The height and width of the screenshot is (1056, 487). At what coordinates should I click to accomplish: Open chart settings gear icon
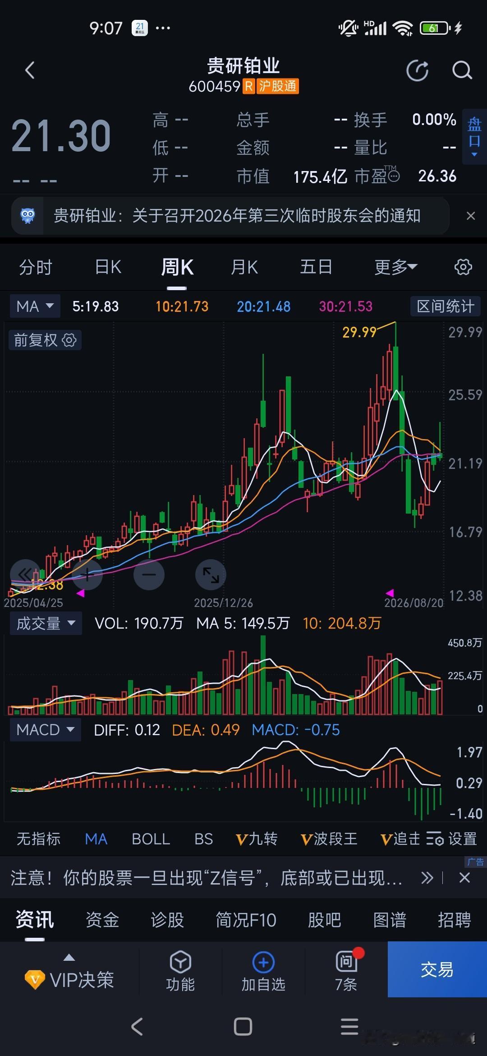pos(463,267)
